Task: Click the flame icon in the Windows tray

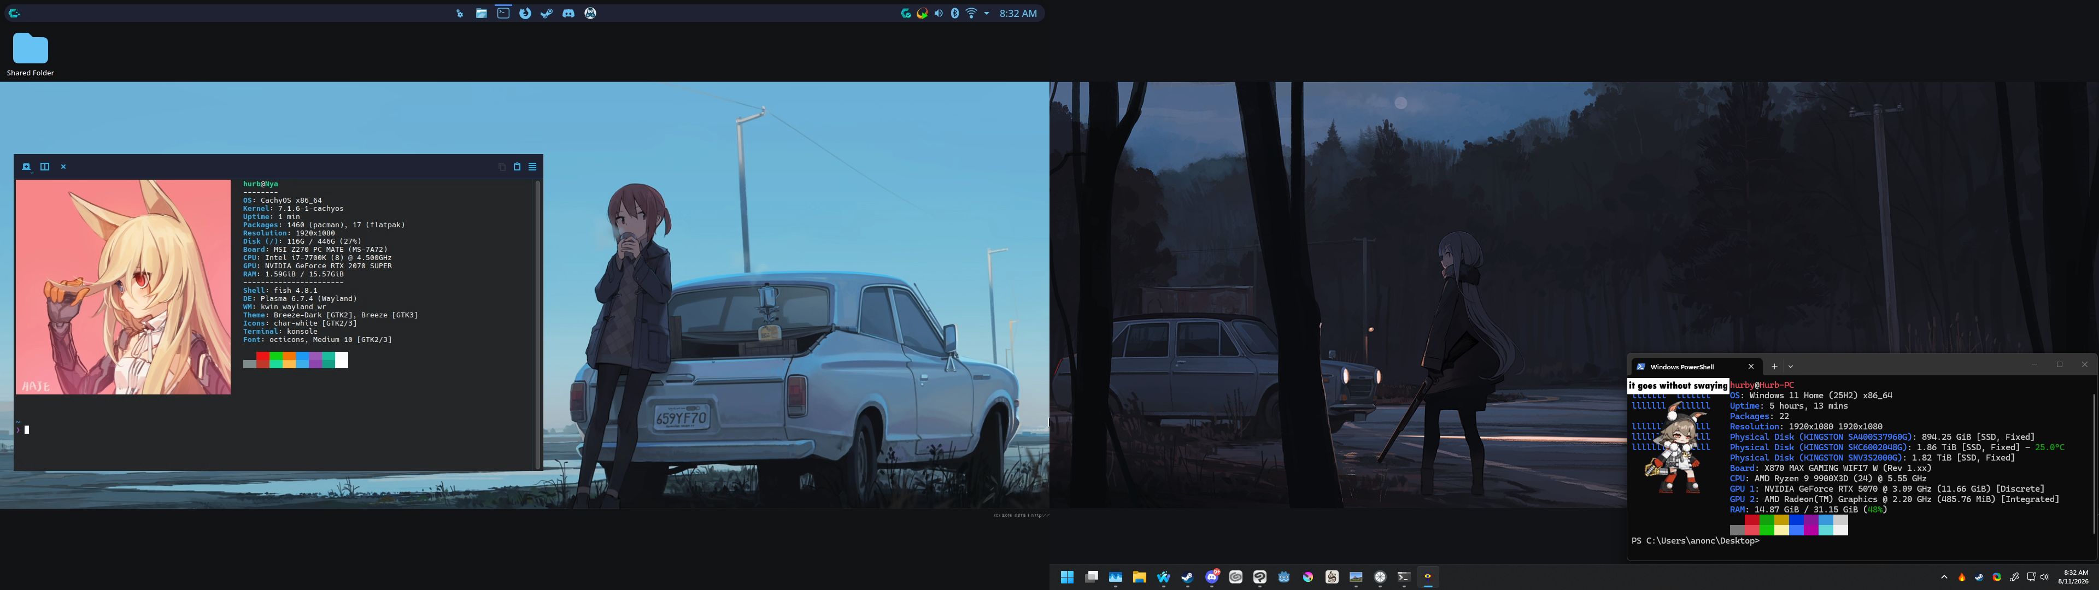Action: pyautogui.click(x=1961, y=577)
